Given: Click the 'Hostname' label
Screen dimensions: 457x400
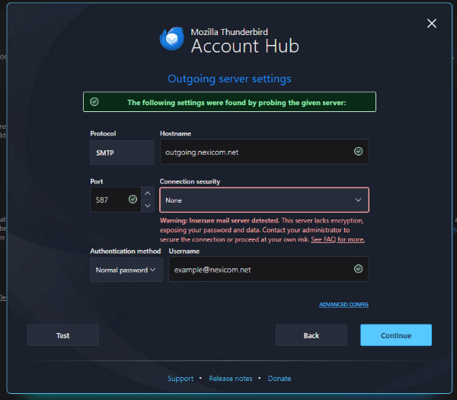Looking at the screenshot, I should (175, 133).
